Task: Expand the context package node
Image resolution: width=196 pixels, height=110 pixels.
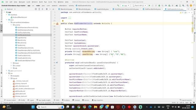Action: (11, 66)
